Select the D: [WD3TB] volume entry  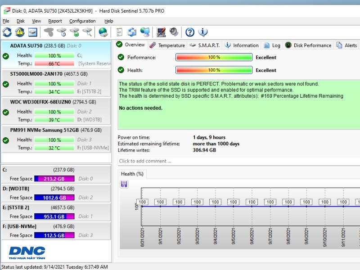point(56,193)
